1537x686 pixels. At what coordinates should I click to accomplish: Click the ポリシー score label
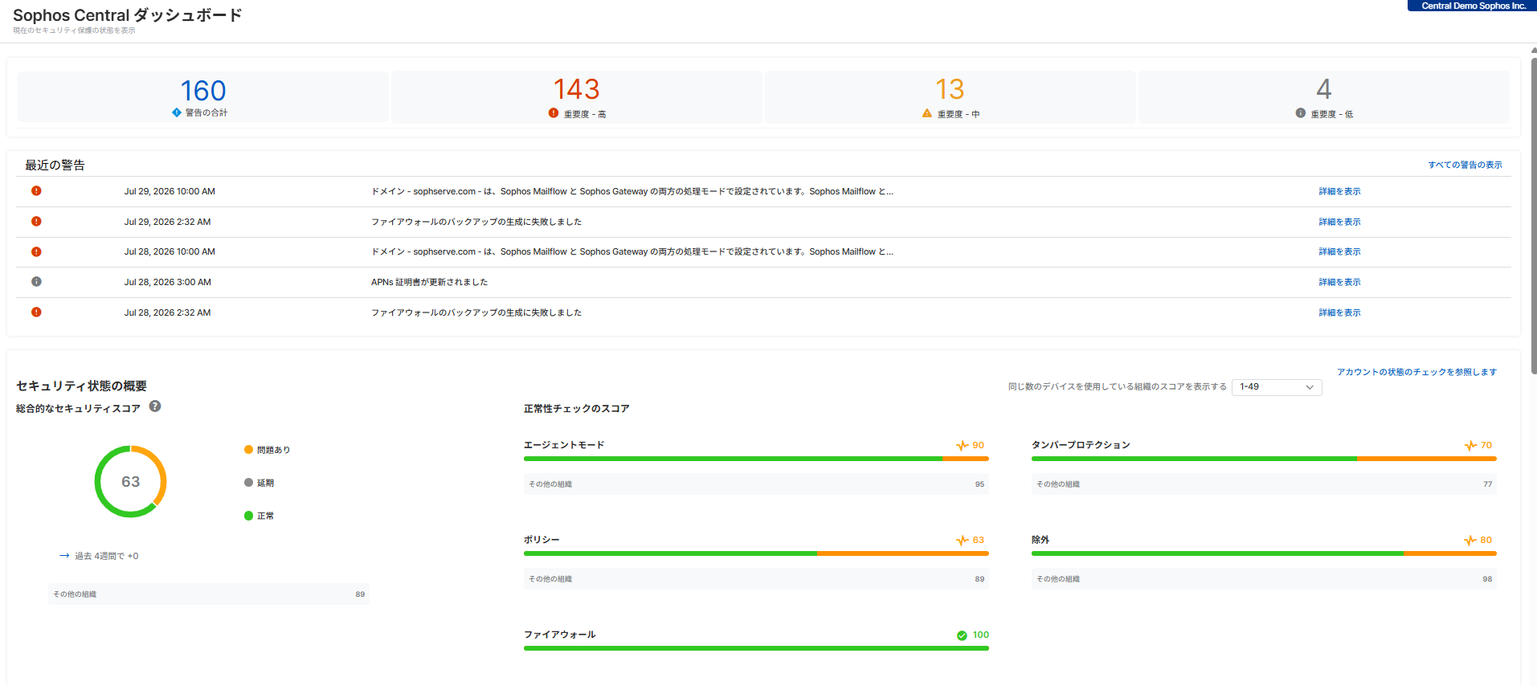[542, 540]
